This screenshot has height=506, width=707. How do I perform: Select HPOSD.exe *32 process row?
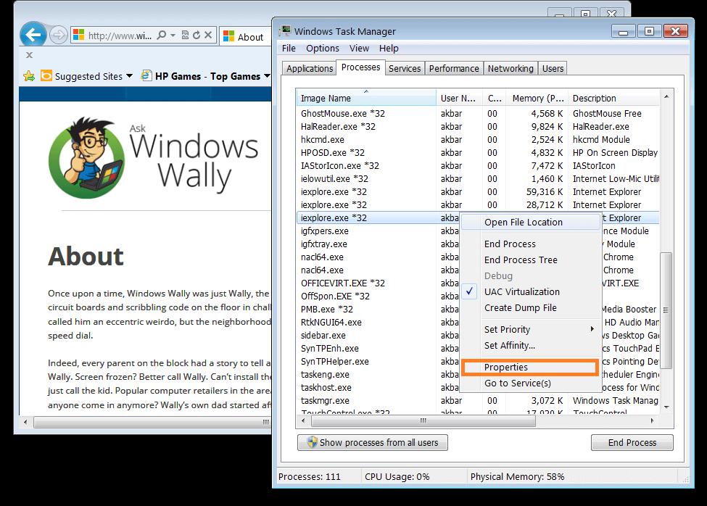coord(478,153)
